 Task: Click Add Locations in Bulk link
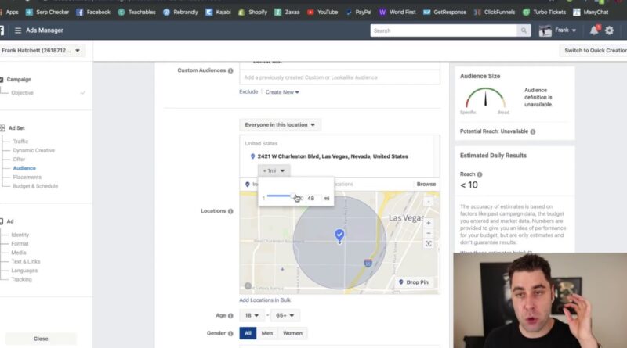point(265,300)
